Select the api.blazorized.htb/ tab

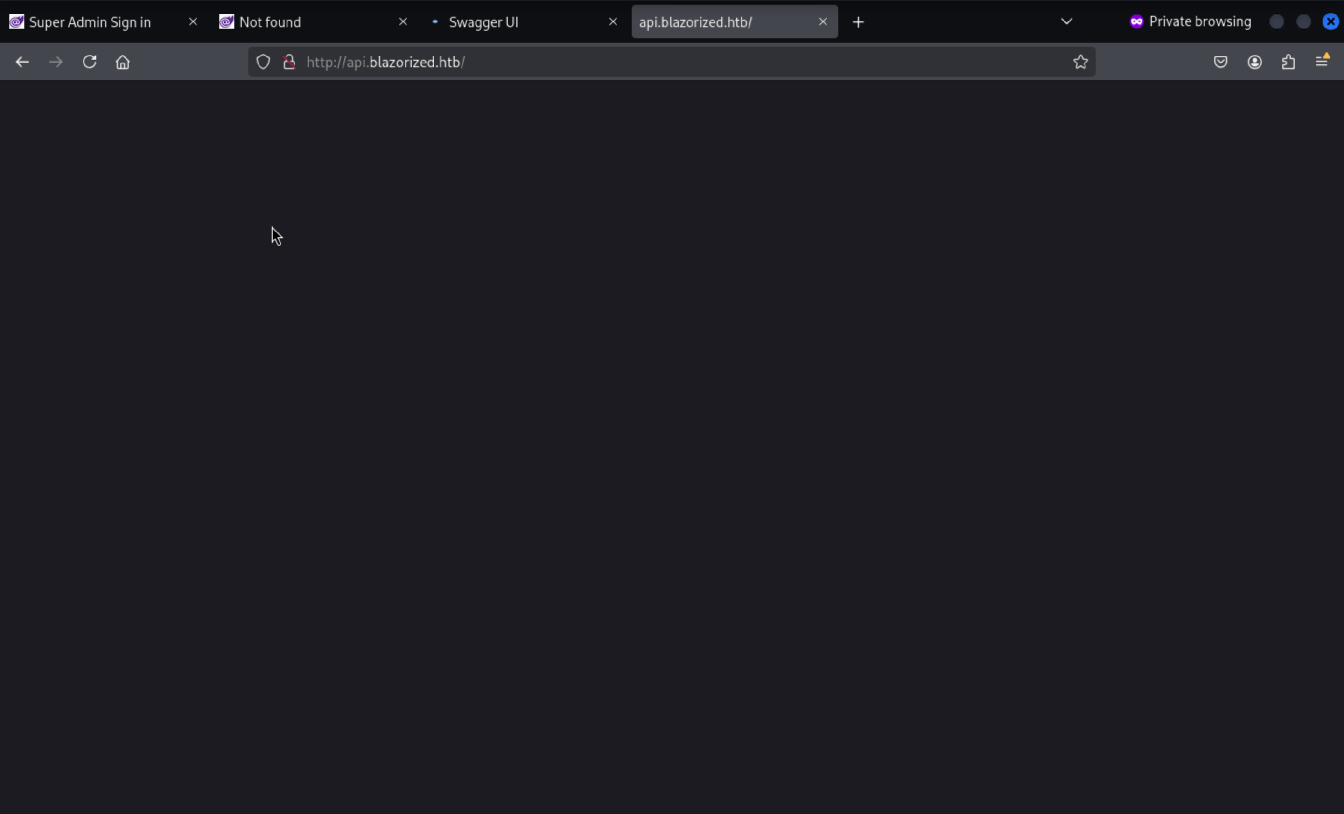[734, 22]
